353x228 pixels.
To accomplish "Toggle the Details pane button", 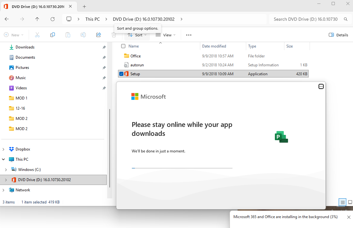I will [x=338, y=35].
